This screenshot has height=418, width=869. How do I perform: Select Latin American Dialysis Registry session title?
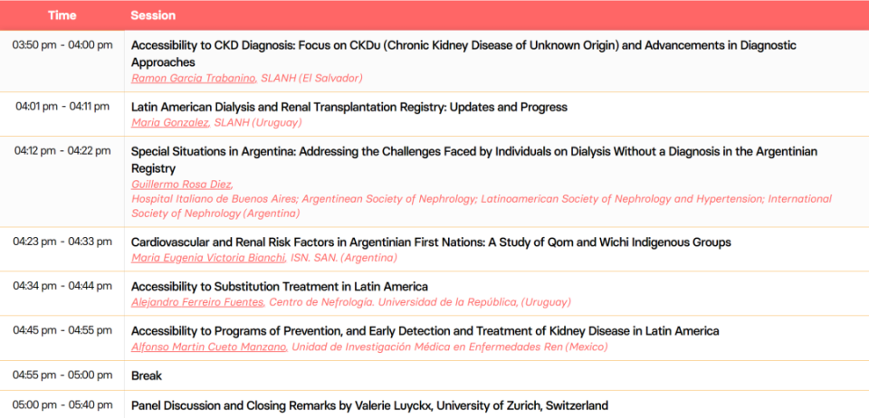click(x=349, y=107)
